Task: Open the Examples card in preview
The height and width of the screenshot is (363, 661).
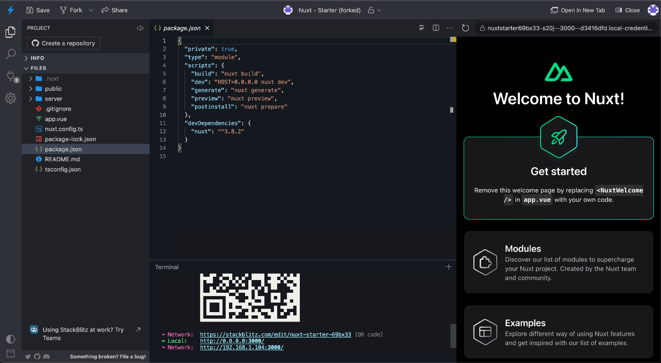Action: click(559, 332)
